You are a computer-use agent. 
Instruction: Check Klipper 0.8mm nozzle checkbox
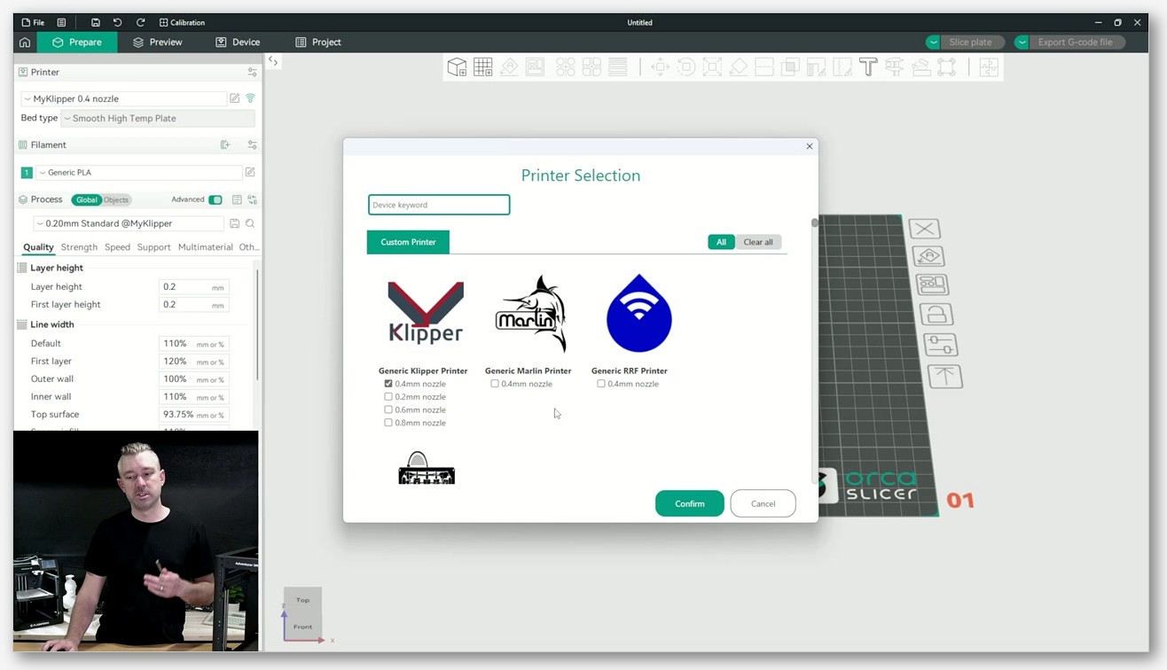[388, 423]
